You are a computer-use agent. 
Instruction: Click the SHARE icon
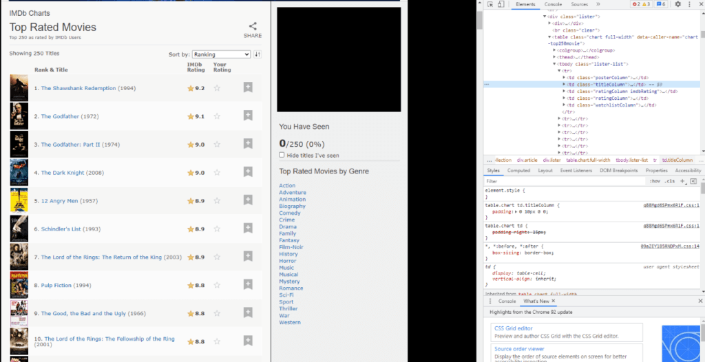click(x=253, y=27)
